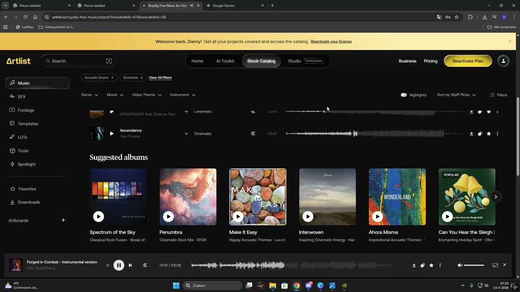
Task: Adjust the player volume slider
Action: tap(474, 265)
